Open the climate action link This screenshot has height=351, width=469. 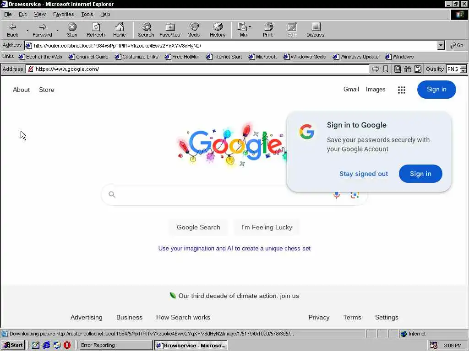point(238,296)
